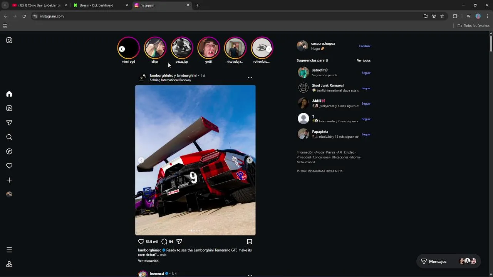The width and height of the screenshot is (493, 277).
Task: Open Chrome extensions puzzle icon
Action: [455, 16]
